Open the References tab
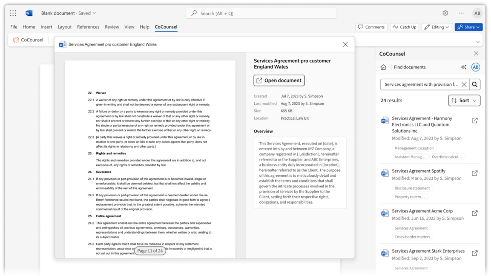Screen dimensions: 491x276 tap(88, 27)
